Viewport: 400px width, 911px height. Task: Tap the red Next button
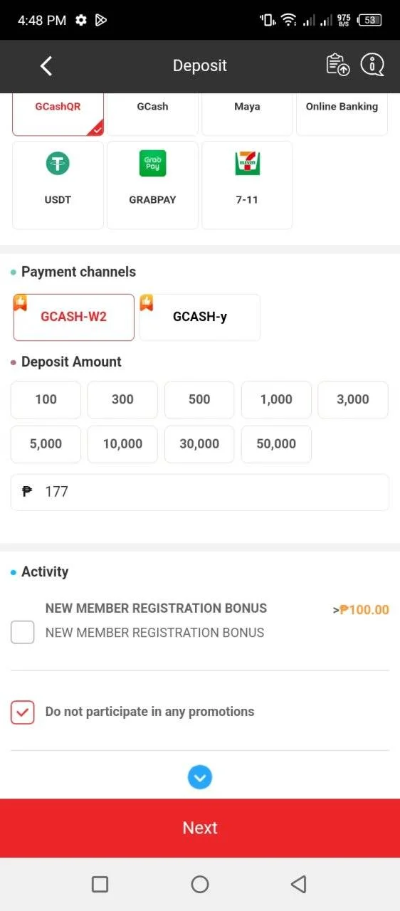(200, 828)
